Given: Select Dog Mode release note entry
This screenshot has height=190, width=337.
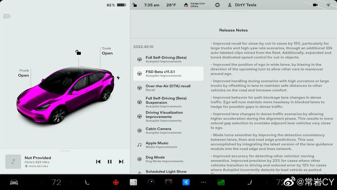Looking at the screenshot, I should pyautogui.click(x=168, y=159).
